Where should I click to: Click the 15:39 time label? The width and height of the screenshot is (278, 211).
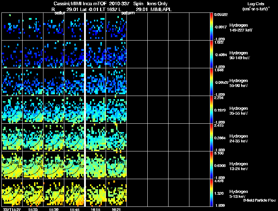54,210
